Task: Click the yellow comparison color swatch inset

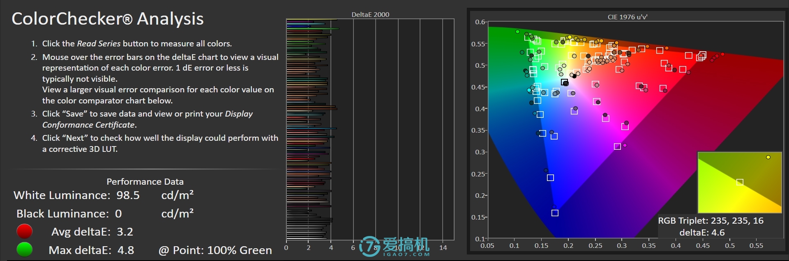Action: [x=740, y=182]
